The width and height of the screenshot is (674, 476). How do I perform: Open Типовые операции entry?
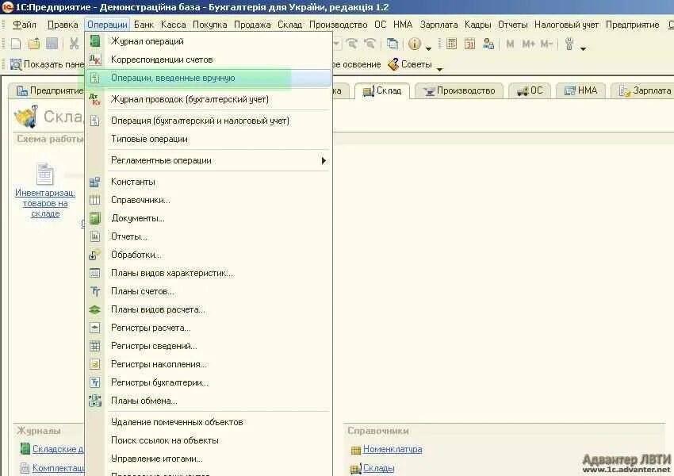tap(209, 139)
